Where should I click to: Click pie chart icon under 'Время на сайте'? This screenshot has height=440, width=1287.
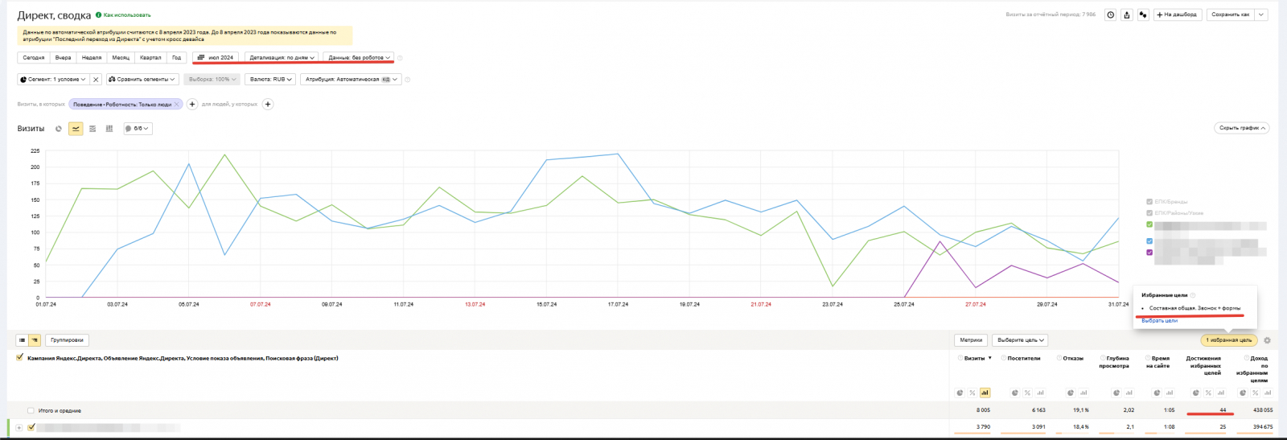1157,393
